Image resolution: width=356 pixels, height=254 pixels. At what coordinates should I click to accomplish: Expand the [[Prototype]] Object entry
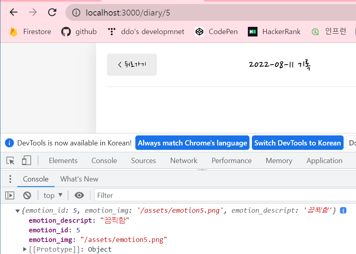(x=25, y=249)
